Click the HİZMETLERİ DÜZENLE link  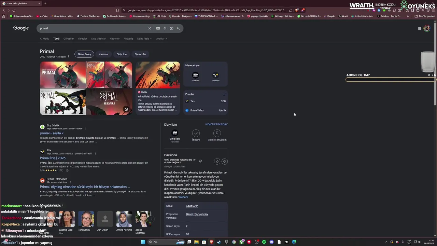point(216,124)
